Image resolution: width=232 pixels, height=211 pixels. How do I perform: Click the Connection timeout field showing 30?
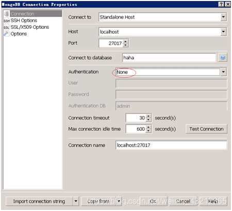(136, 118)
